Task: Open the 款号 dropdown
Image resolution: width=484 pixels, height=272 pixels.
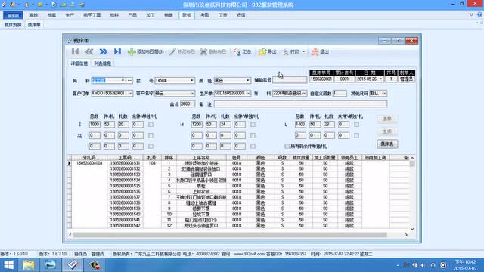Action: point(191,81)
